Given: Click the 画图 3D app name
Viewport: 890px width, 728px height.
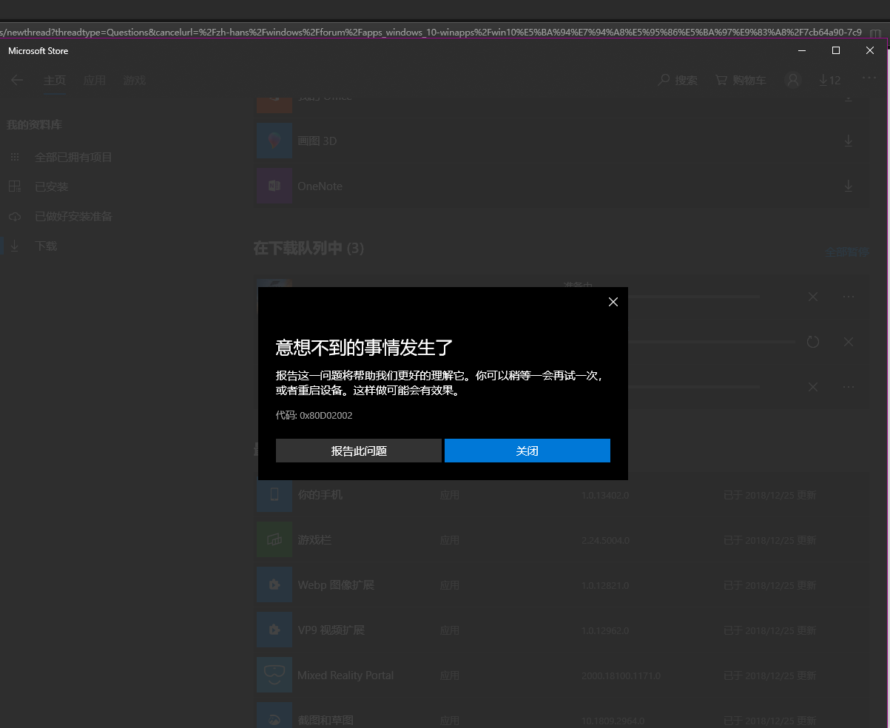Looking at the screenshot, I should (x=317, y=141).
